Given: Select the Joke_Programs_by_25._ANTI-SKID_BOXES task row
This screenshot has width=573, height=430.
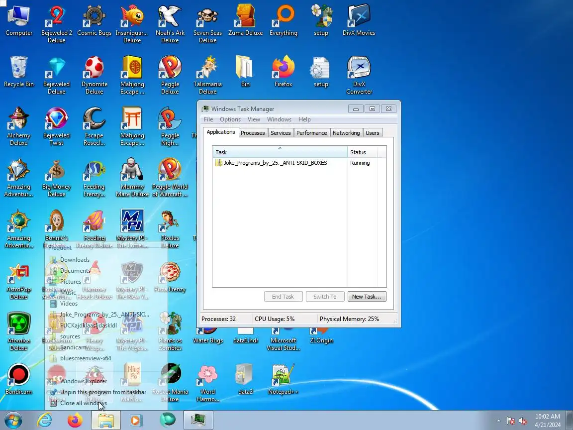Looking at the screenshot, I should coord(299,163).
